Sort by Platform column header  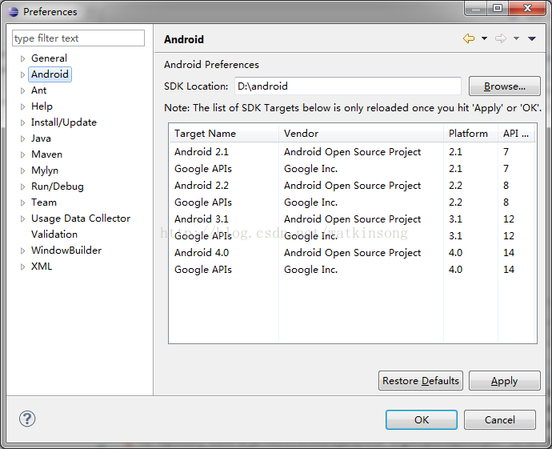[470, 134]
